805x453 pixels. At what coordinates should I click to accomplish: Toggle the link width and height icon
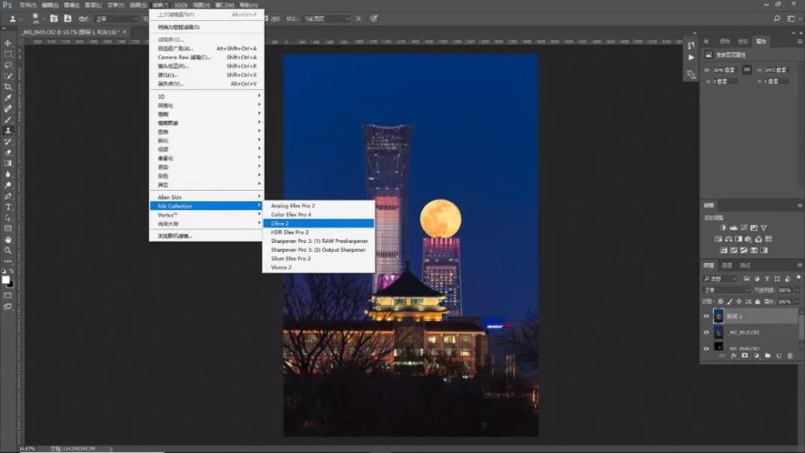coord(747,69)
